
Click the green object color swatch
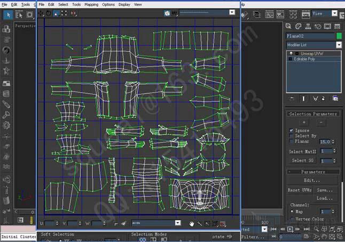coord(339,36)
